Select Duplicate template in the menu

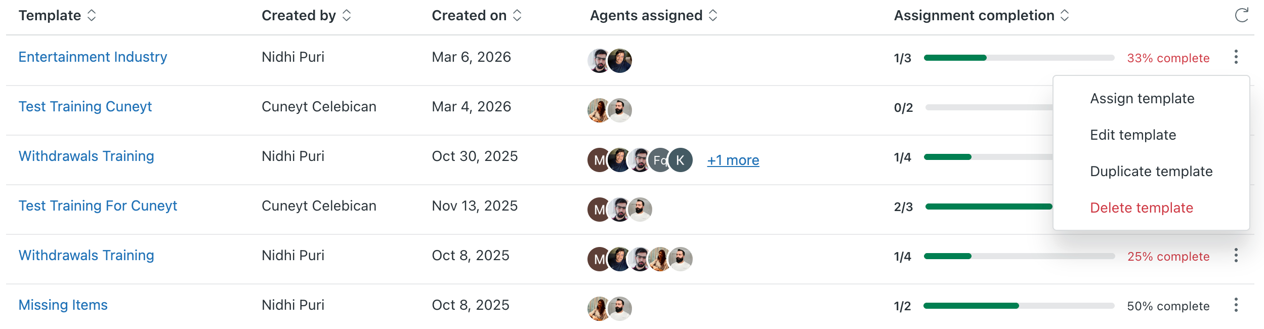1151,171
